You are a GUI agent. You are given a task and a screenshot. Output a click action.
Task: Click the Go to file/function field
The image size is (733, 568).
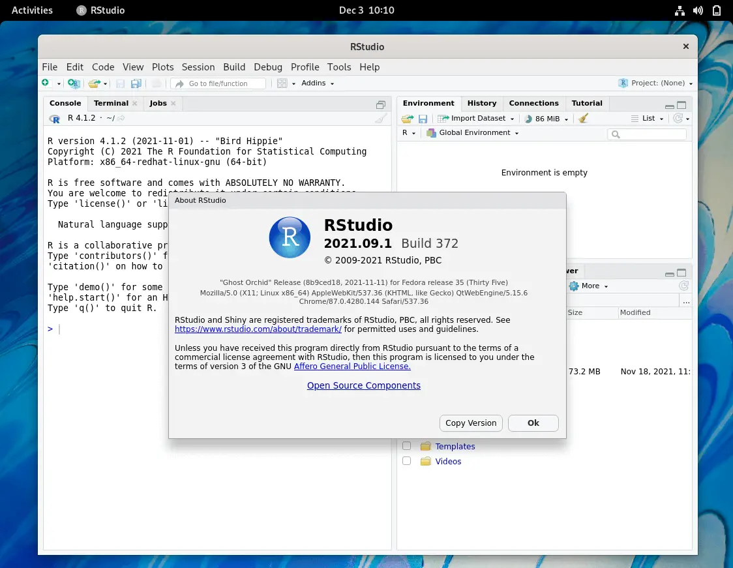pos(218,83)
